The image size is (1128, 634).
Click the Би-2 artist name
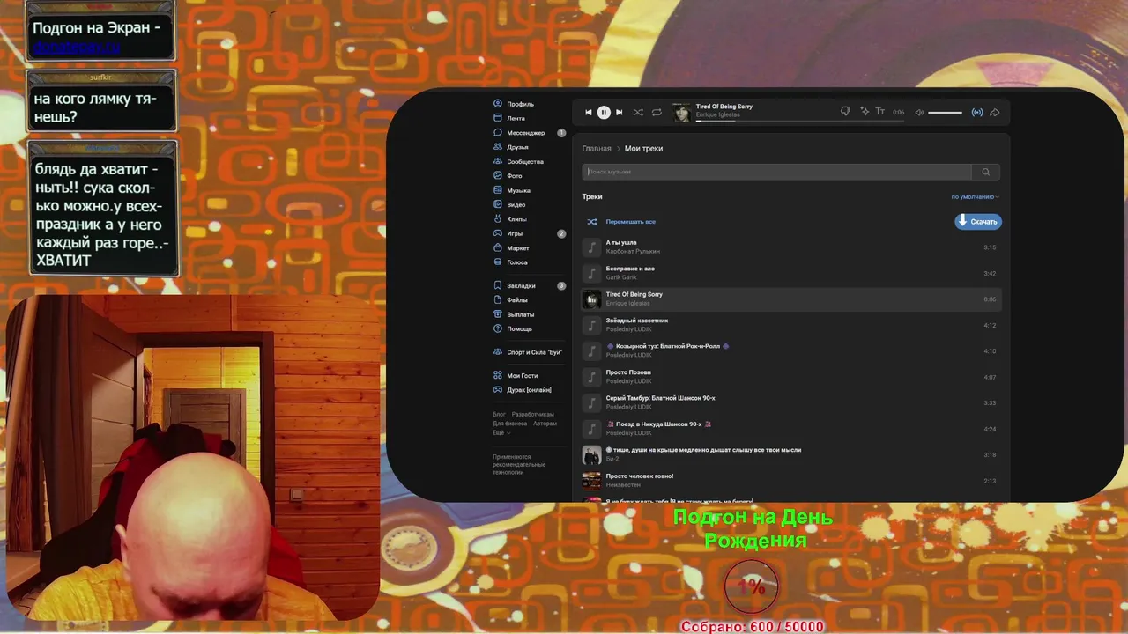[x=612, y=459]
